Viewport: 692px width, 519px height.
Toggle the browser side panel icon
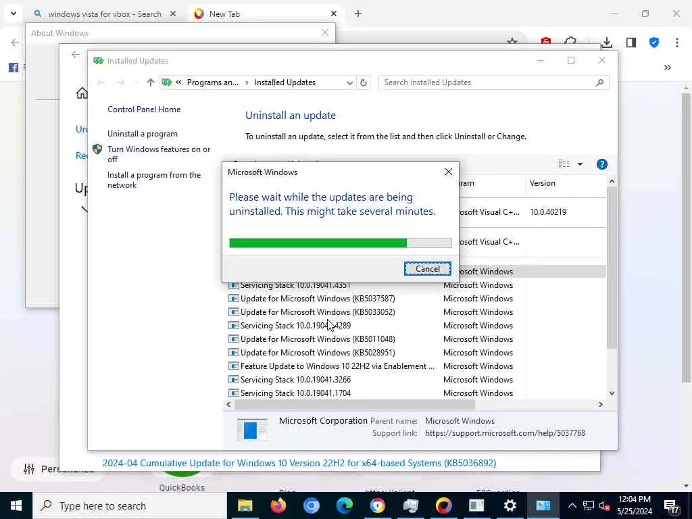631,43
